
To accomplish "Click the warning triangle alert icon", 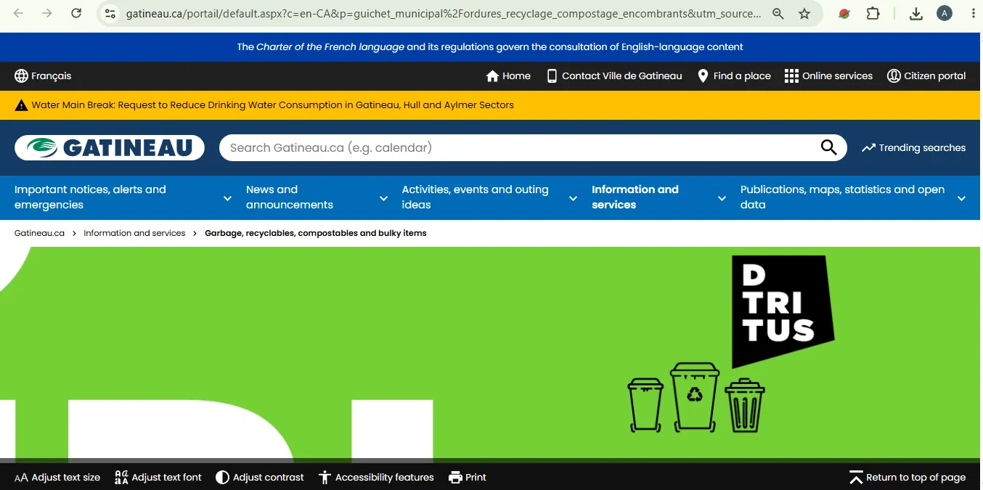I will click(22, 105).
